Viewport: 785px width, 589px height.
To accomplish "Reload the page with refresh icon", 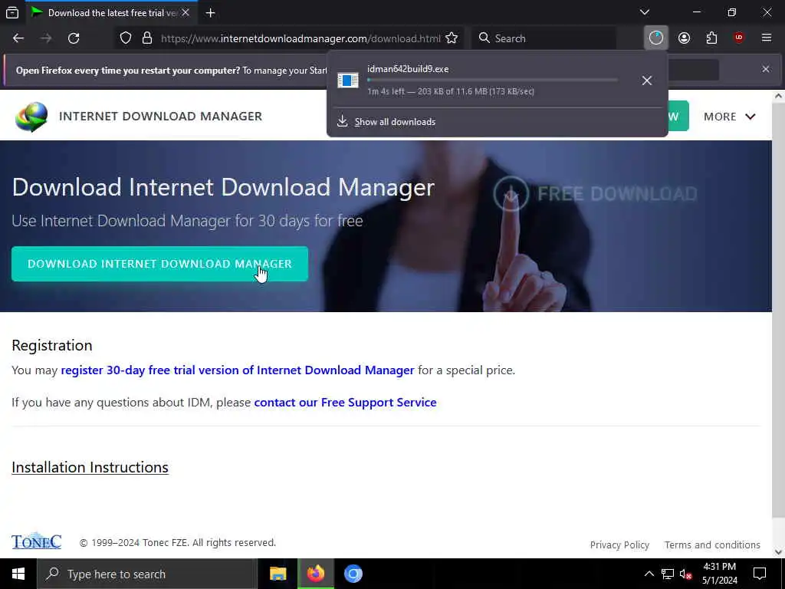I will tap(74, 38).
